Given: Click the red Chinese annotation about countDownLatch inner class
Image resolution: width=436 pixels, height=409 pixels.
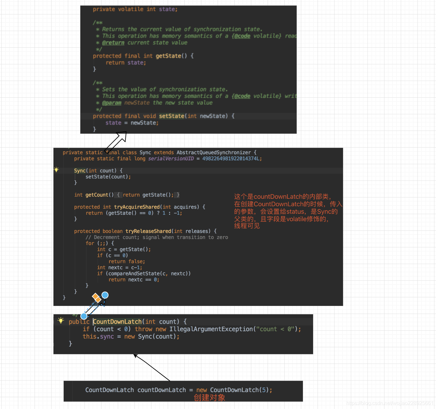Looking at the screenshot, I should pyautogui.click(x=288, y=211).
